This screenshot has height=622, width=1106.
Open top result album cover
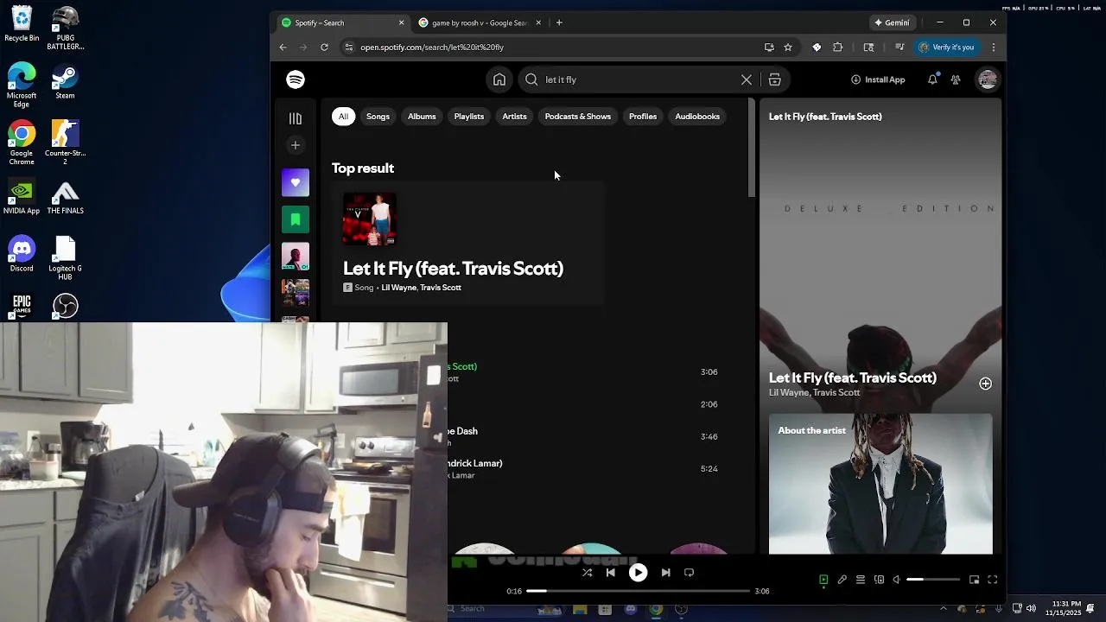pos(370,219)
